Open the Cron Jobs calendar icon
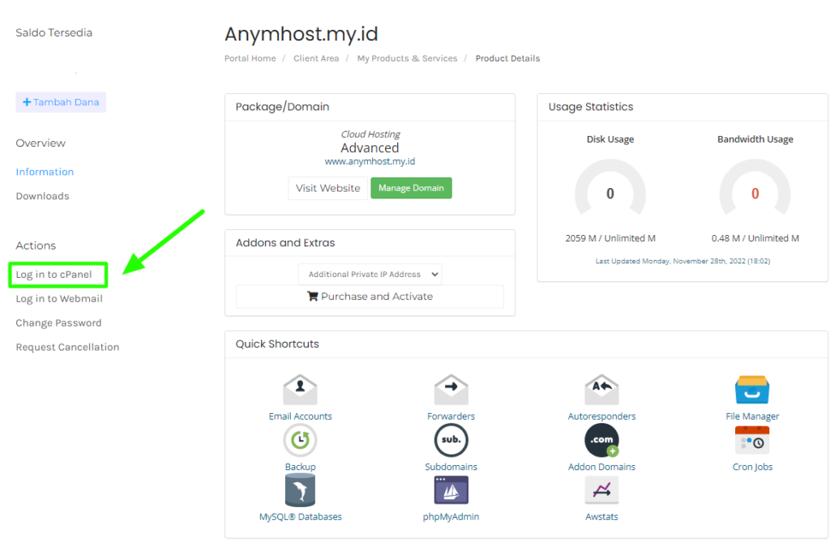 tap(752, 441)
